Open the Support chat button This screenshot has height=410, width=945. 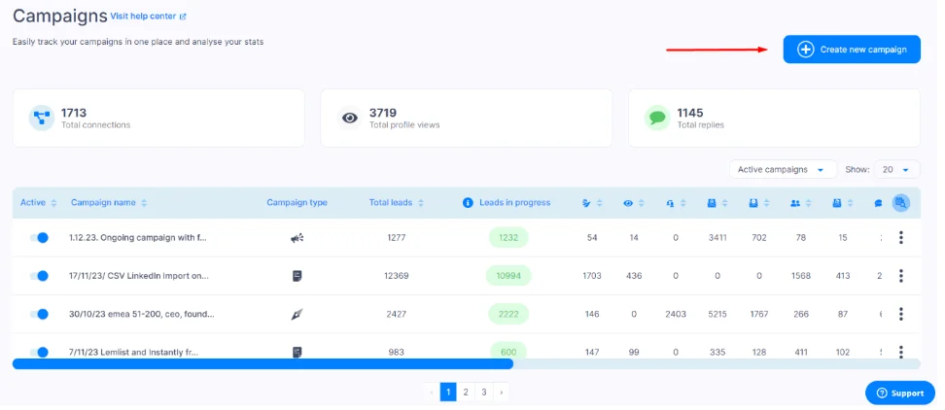(x=900, y=393)
